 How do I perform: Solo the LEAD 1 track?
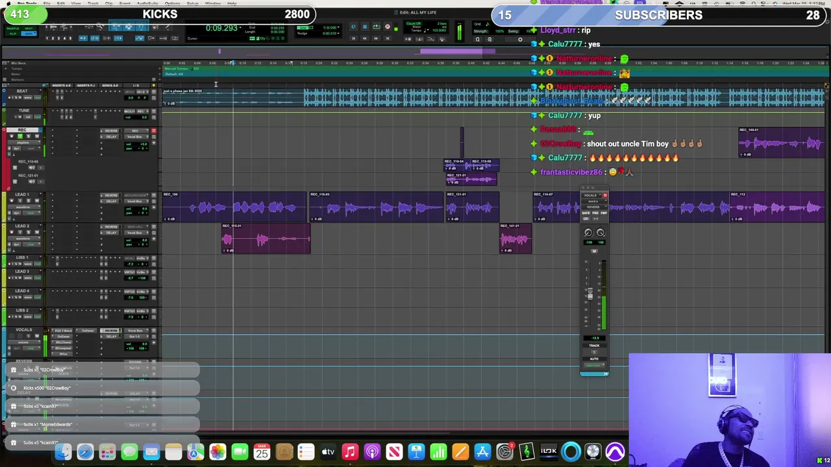pyautogui.click(x=29, y=200)
